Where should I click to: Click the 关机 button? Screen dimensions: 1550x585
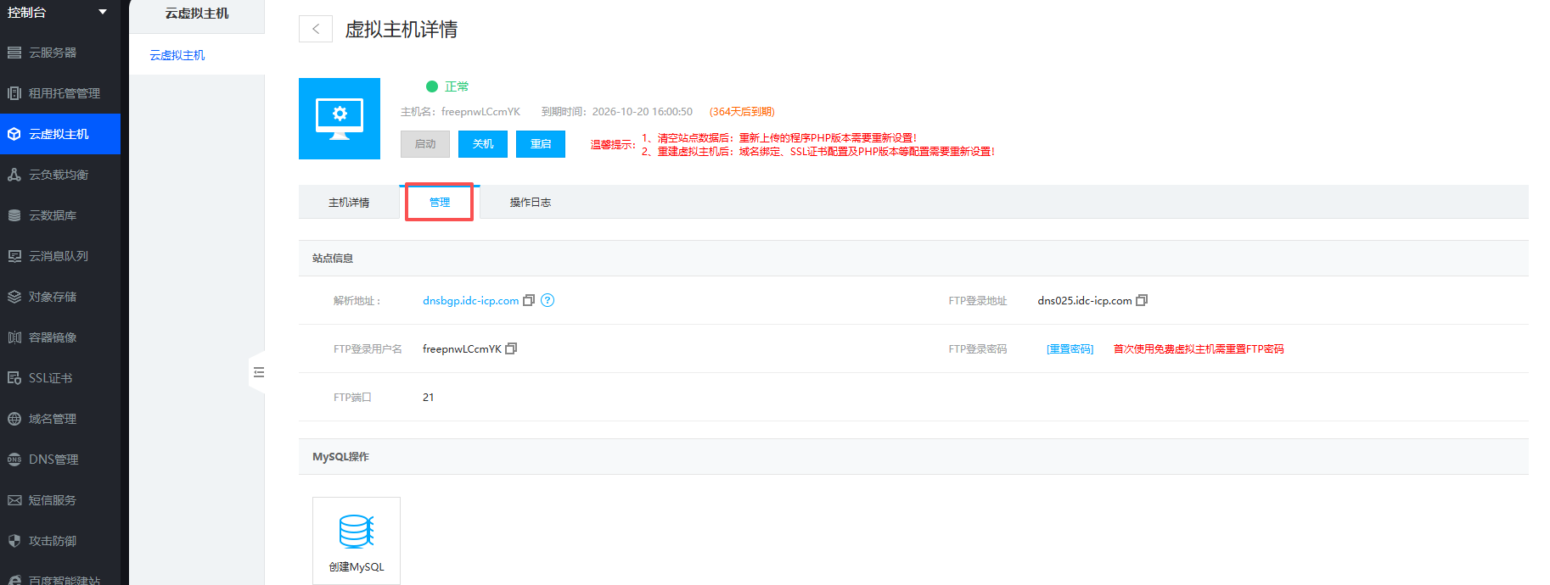tap(483, 144)
